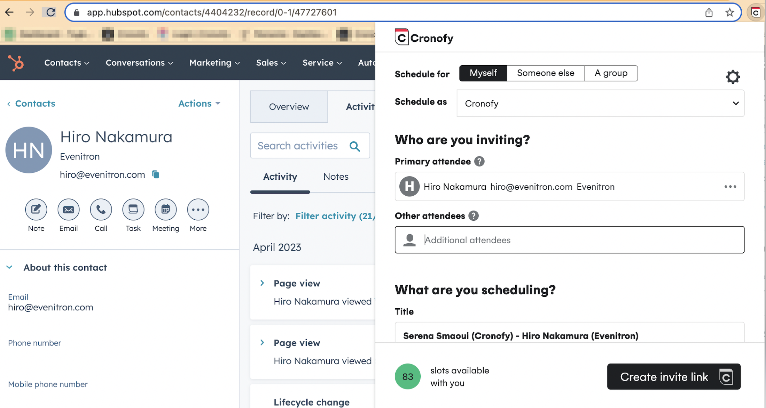Click the Call phone icon
The width and height of the screenshot is (766, 408).
click(x=101, y=210)
